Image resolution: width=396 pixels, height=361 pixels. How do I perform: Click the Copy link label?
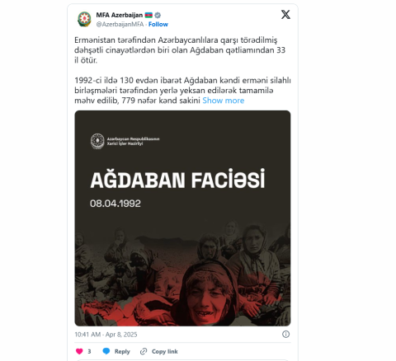coord(165,351)
